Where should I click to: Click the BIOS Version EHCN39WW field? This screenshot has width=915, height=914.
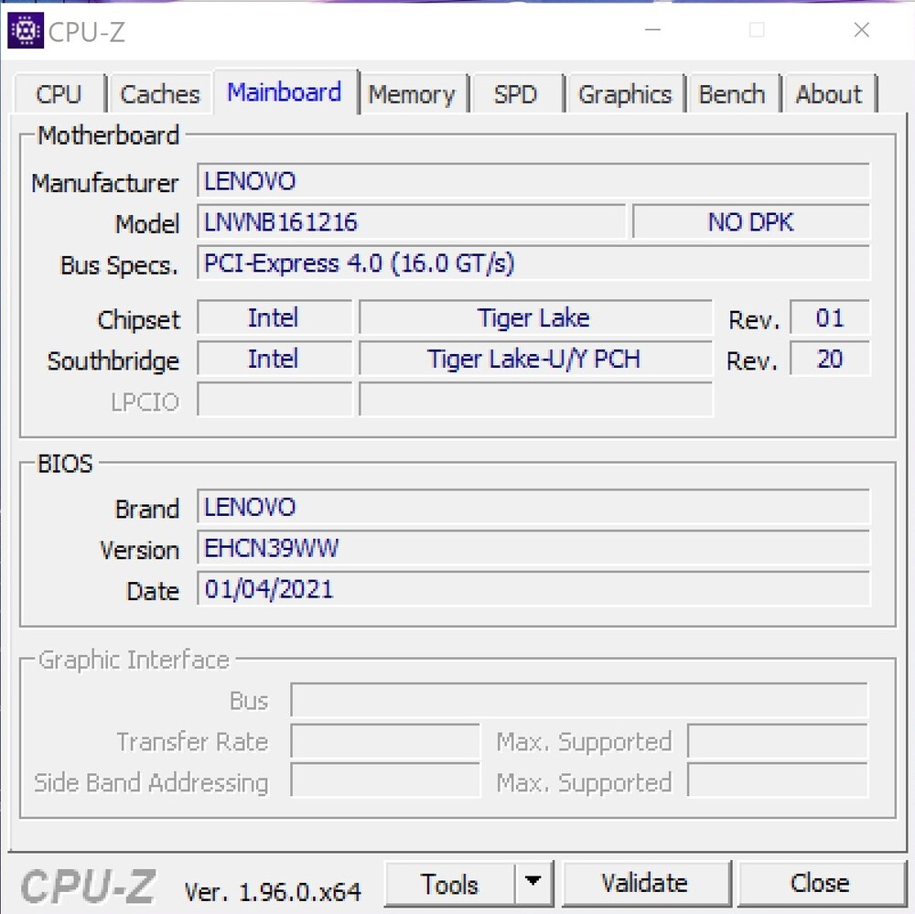click(x=533, y=548)
